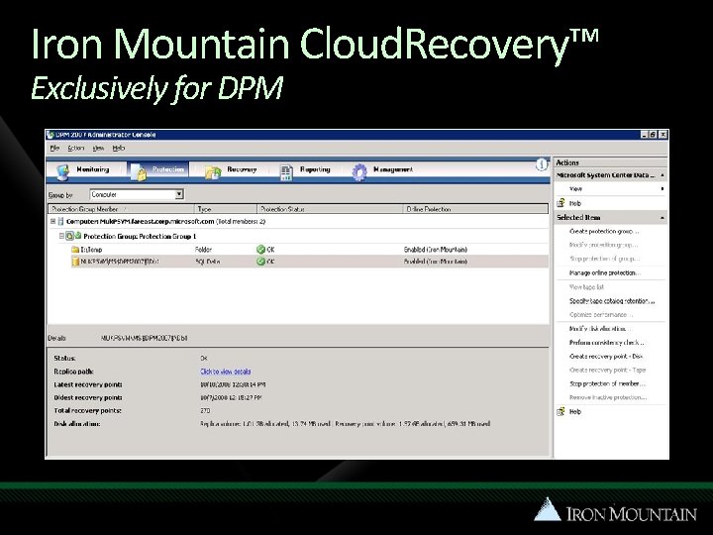Click the Recovery tab folder icon

pos(213,172)
